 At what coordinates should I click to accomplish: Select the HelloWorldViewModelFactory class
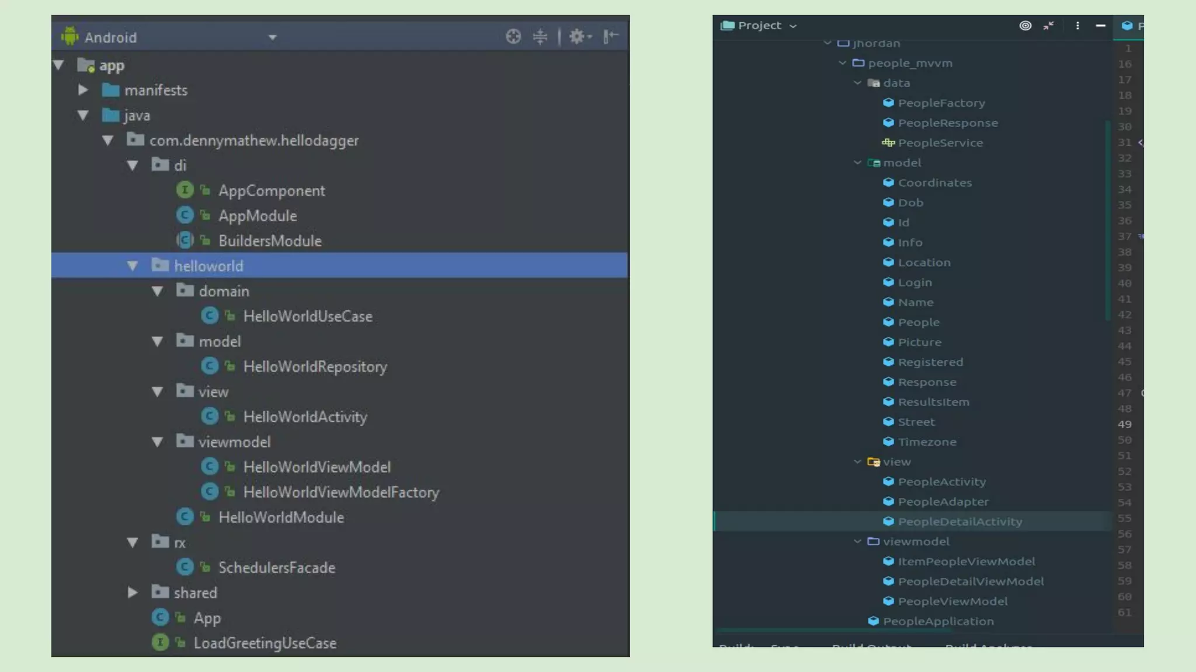coord(340,492)
